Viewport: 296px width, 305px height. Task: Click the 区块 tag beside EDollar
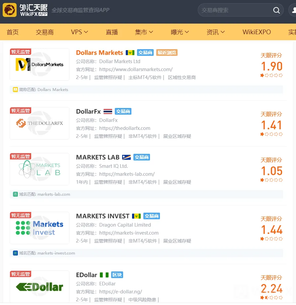pos(117,275)
